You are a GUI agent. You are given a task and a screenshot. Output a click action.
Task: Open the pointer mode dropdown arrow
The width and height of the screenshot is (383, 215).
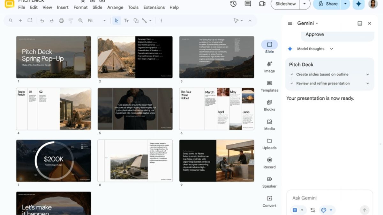coord(242,21)
